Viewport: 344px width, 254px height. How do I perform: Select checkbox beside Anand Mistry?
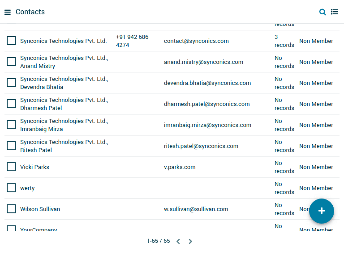[x=11, y=62]
